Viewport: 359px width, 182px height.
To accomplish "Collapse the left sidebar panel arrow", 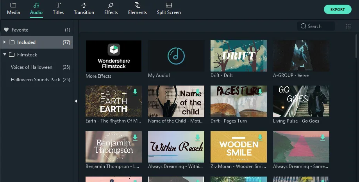I will coord(76,101).
